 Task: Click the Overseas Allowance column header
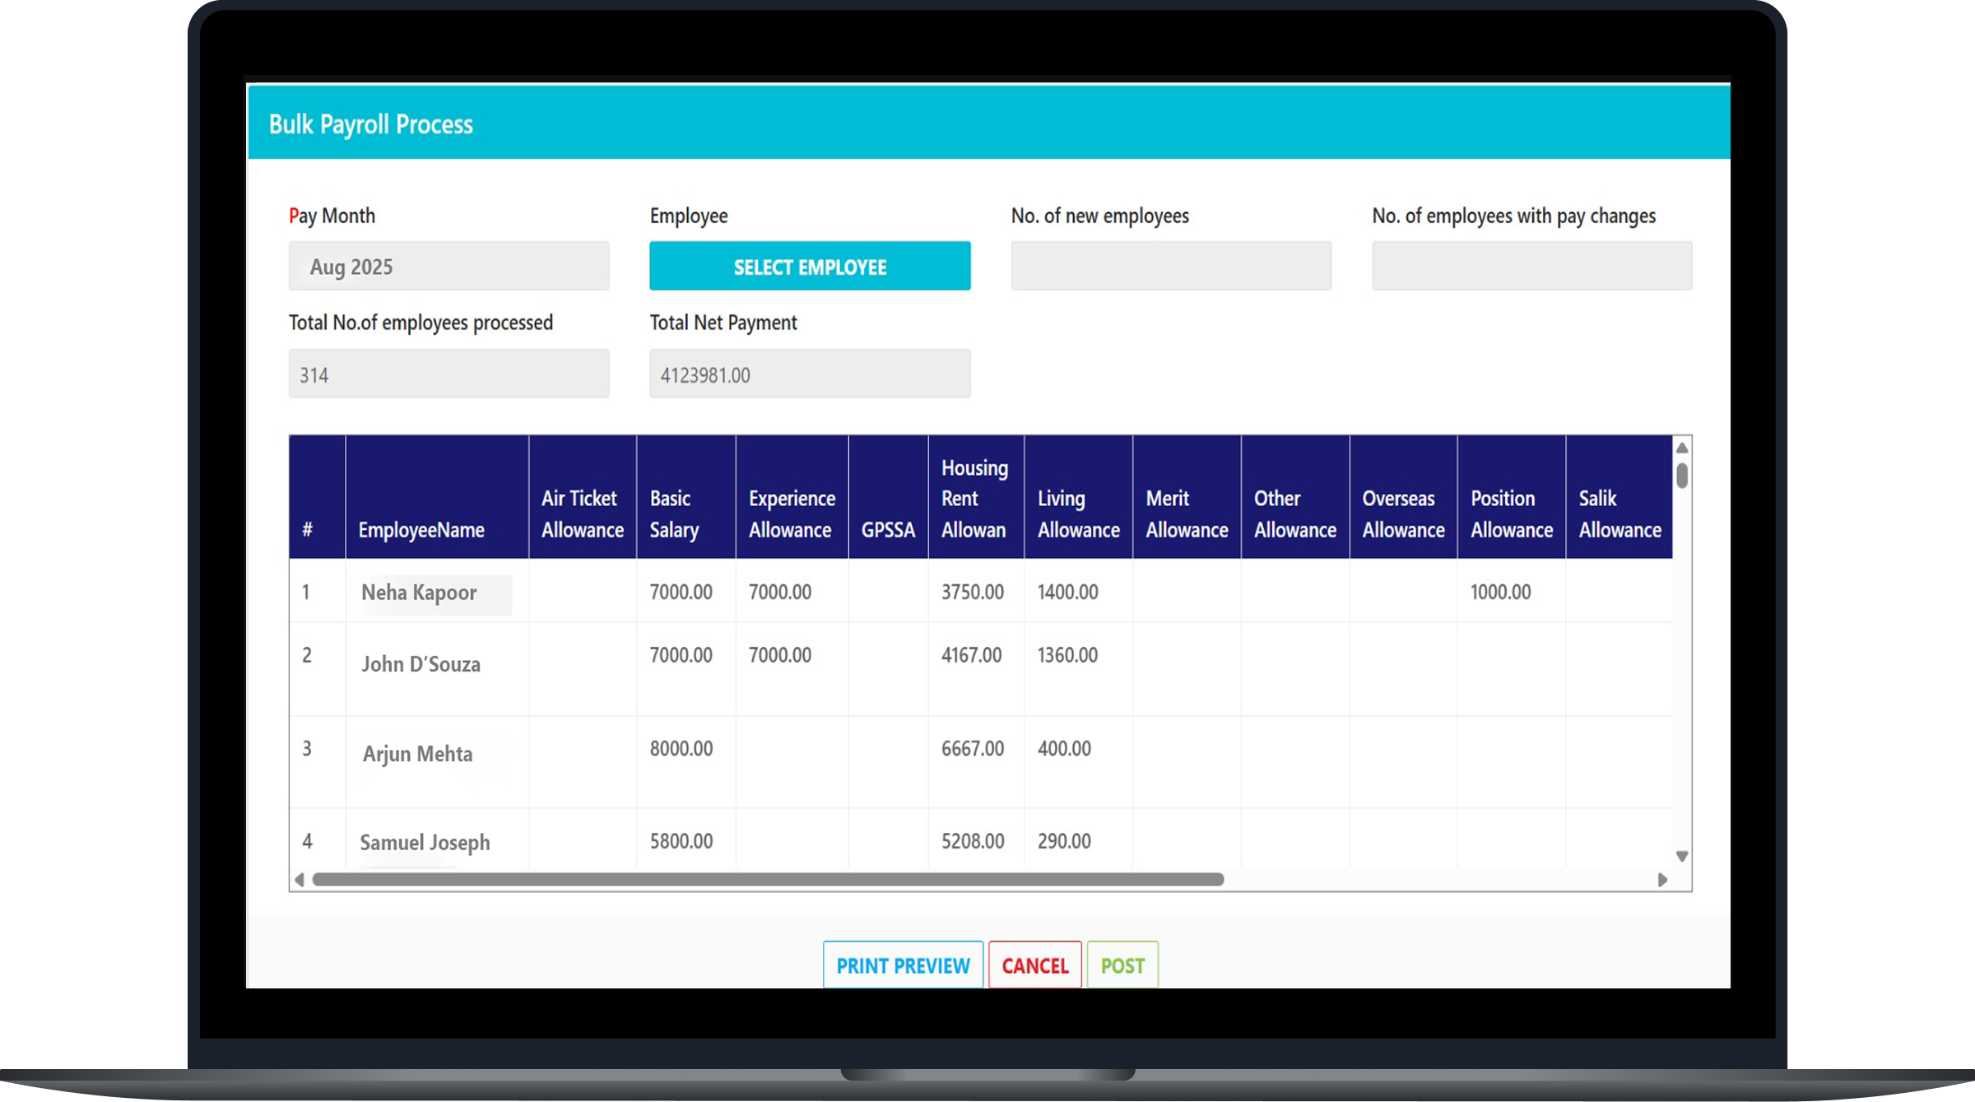click(1403, 497)
